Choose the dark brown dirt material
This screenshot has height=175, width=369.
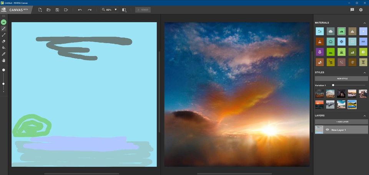[352, 62]
